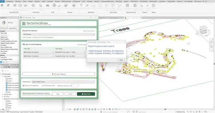The image size is (215, 113).
Task: Open the Holly Revit Family dropdown
Action: [70, 56]
